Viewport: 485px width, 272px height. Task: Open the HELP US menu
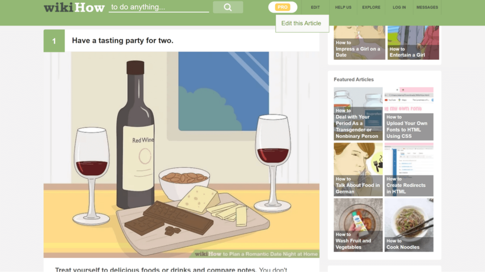[343, 8]
